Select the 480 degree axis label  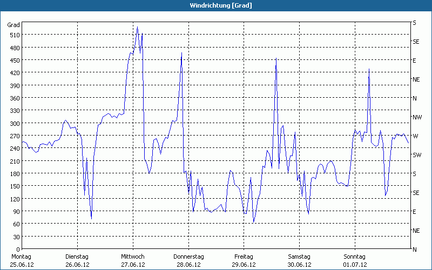[15, 48]
